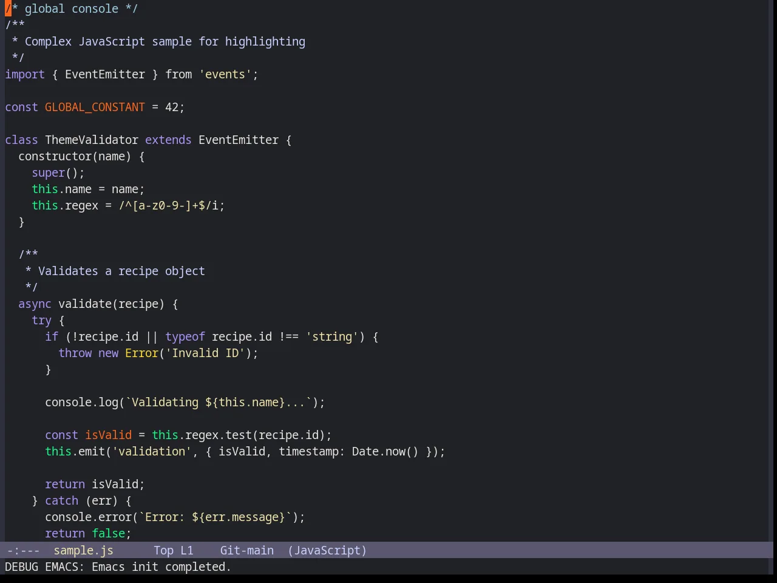
Task: Click the sample.js buffer name in mode line
Action: 83,550
